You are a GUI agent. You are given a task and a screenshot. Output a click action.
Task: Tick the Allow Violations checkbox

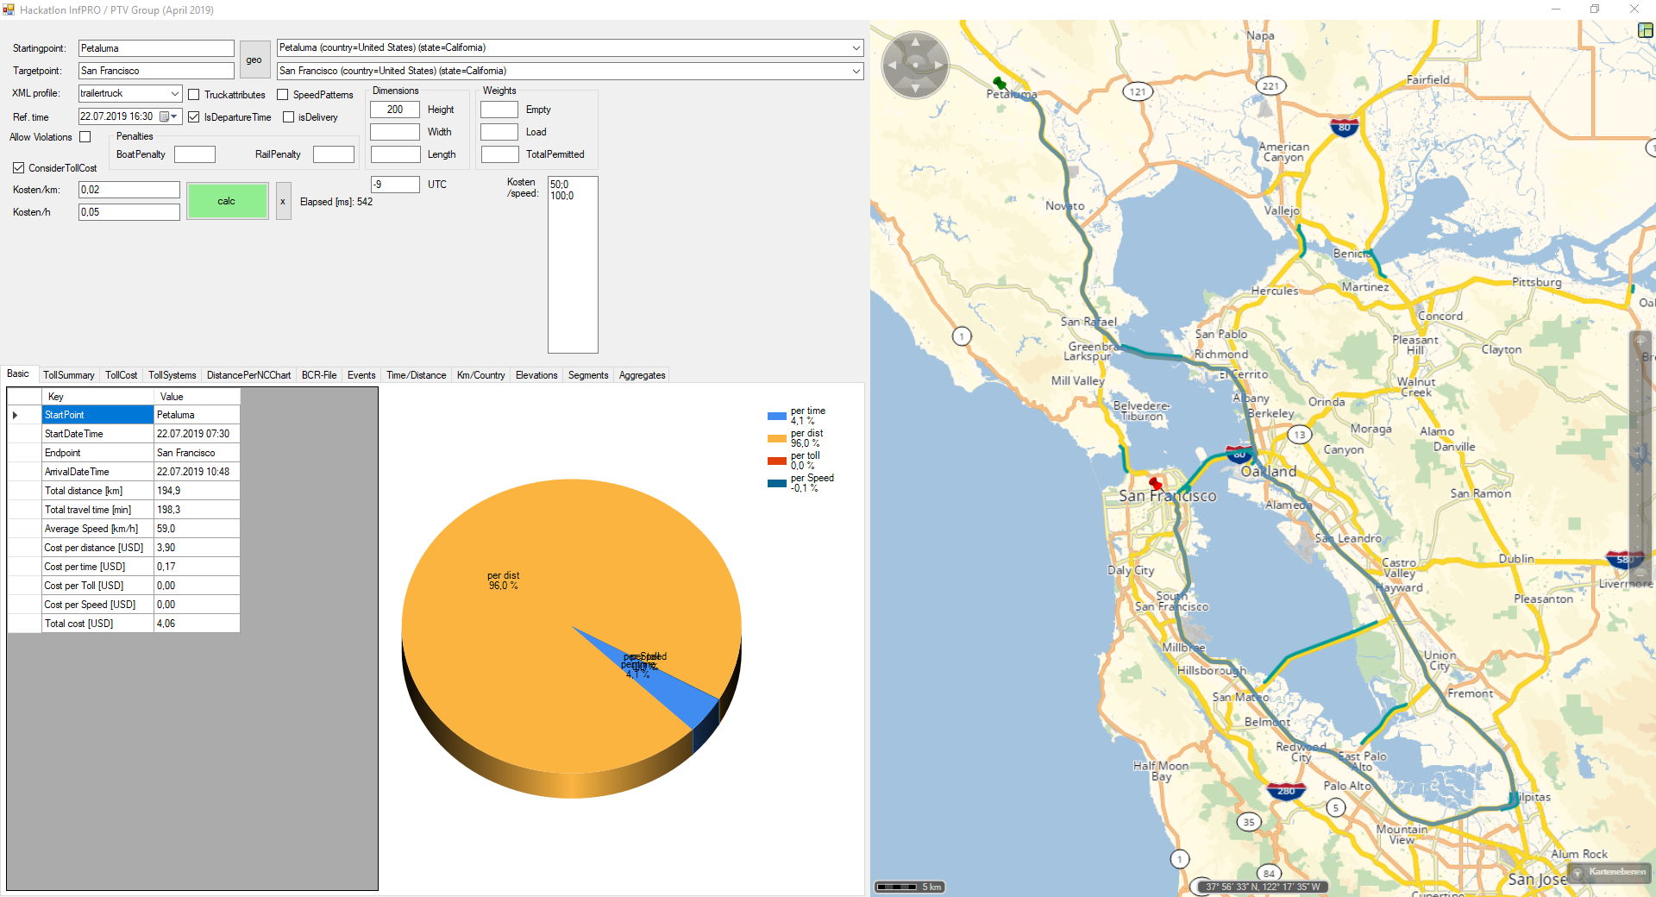[85, 137]
